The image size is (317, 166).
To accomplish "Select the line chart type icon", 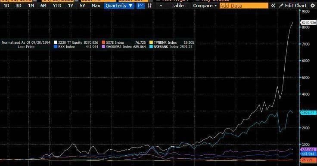I will tap(140, 6).
